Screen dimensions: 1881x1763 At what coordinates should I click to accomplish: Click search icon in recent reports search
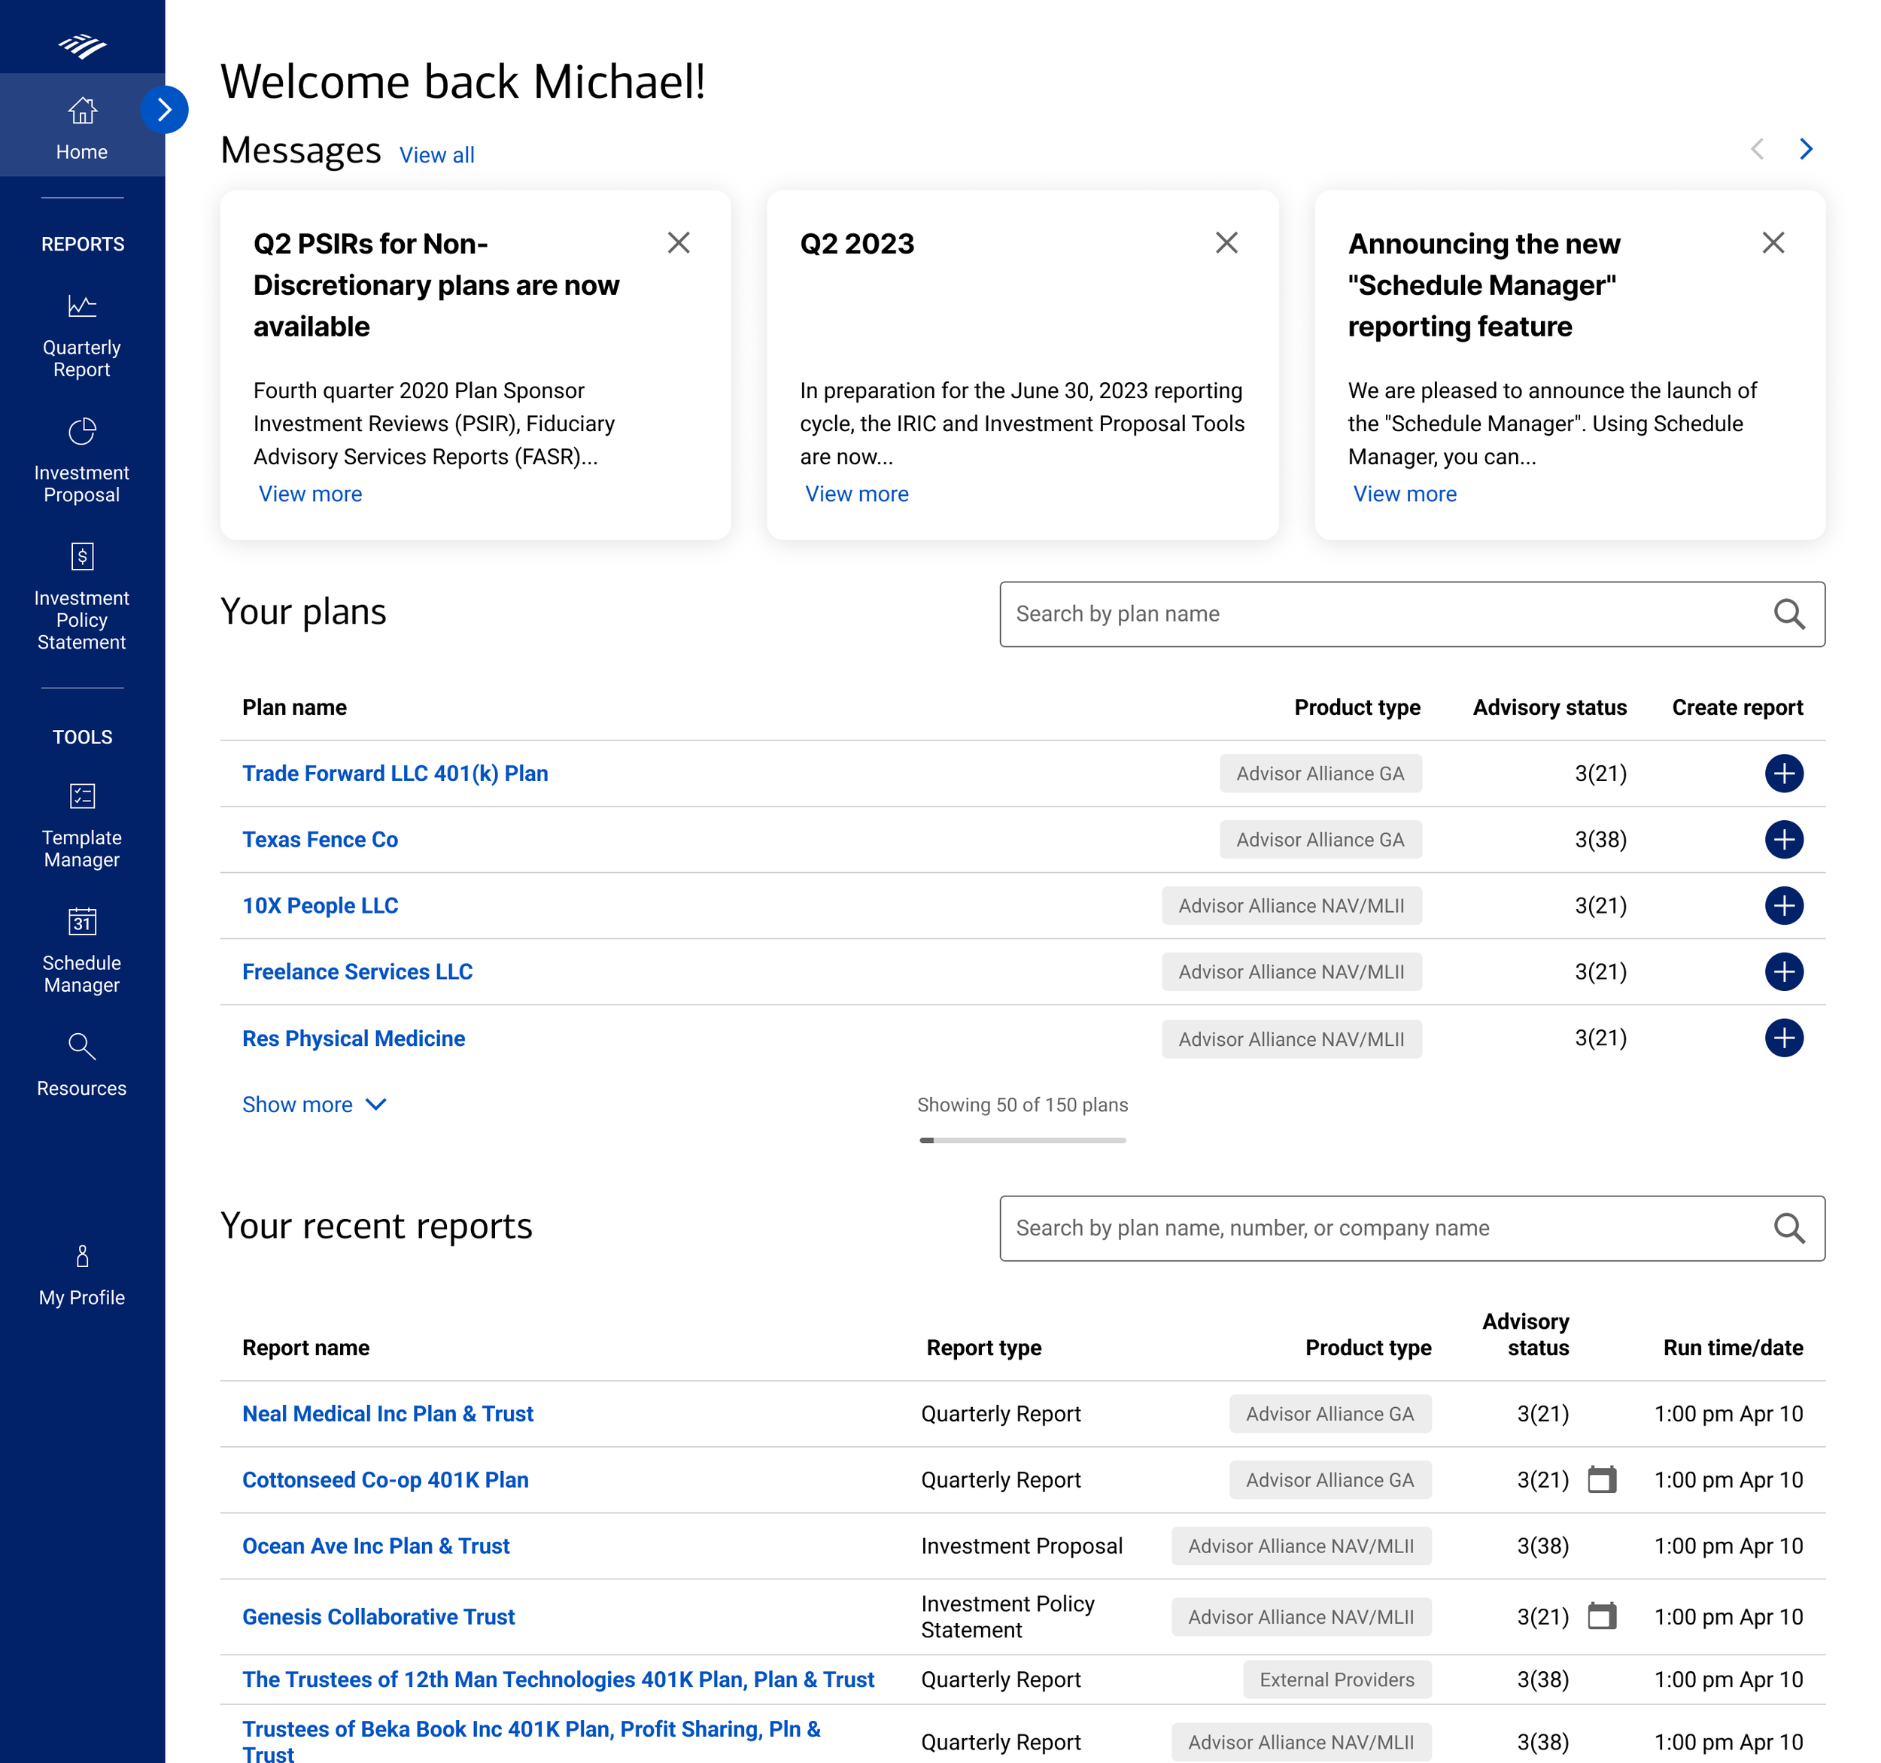point(1788,1228)
